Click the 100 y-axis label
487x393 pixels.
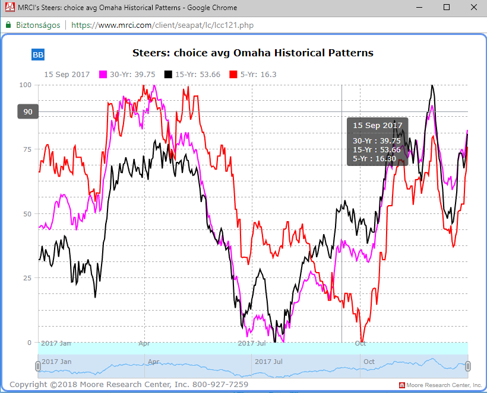[26, 85]
